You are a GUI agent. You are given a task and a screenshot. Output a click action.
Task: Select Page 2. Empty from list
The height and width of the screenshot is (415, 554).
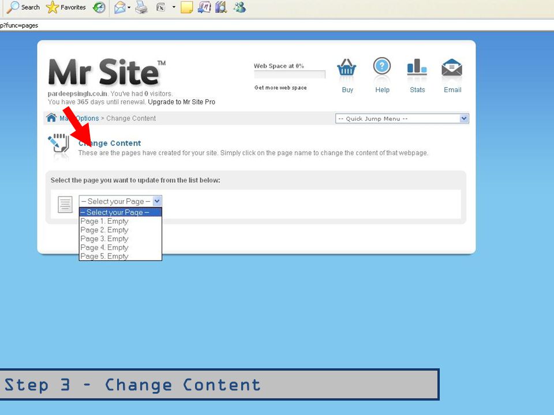point(121,230)
